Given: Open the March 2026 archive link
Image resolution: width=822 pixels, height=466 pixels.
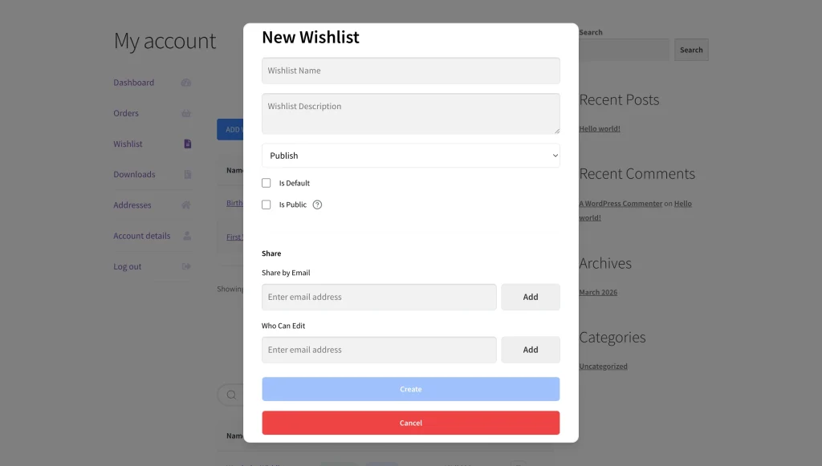Looking at the screenshot, I should (x=598, y=292).
